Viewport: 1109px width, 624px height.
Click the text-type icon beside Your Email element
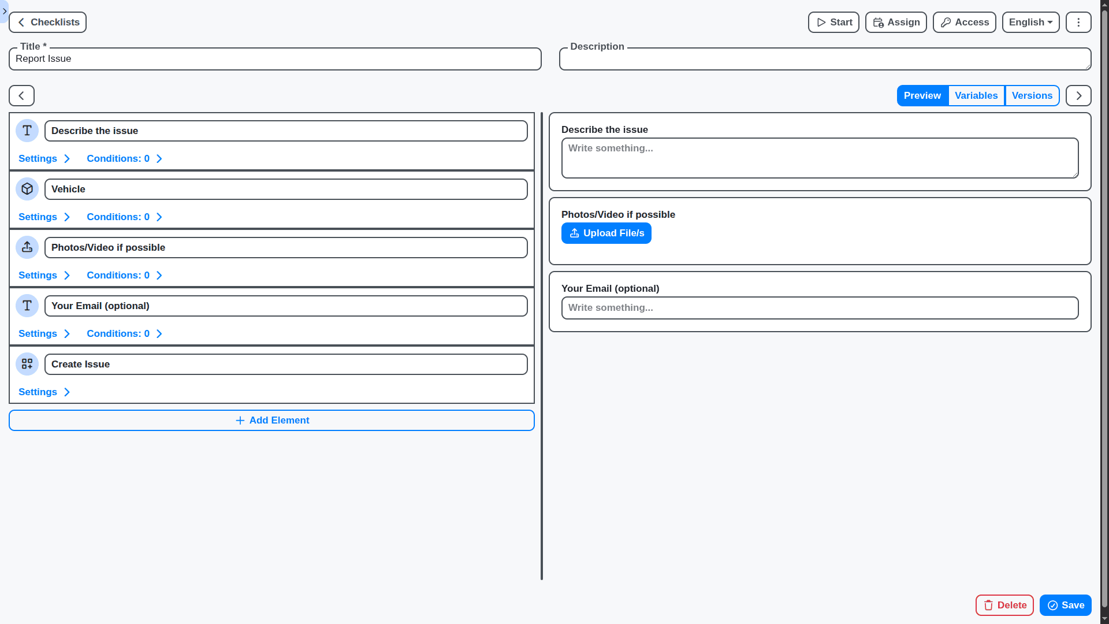27,306
